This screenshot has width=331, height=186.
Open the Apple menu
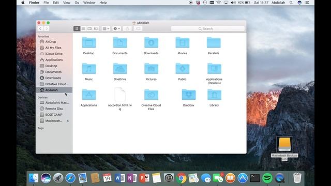point(23,3)
